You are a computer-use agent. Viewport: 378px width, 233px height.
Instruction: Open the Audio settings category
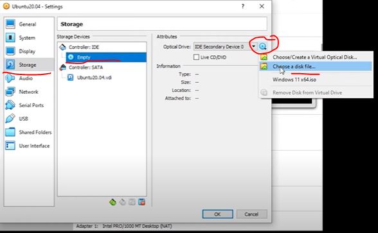pyautogui.click(x=29, y=78)
